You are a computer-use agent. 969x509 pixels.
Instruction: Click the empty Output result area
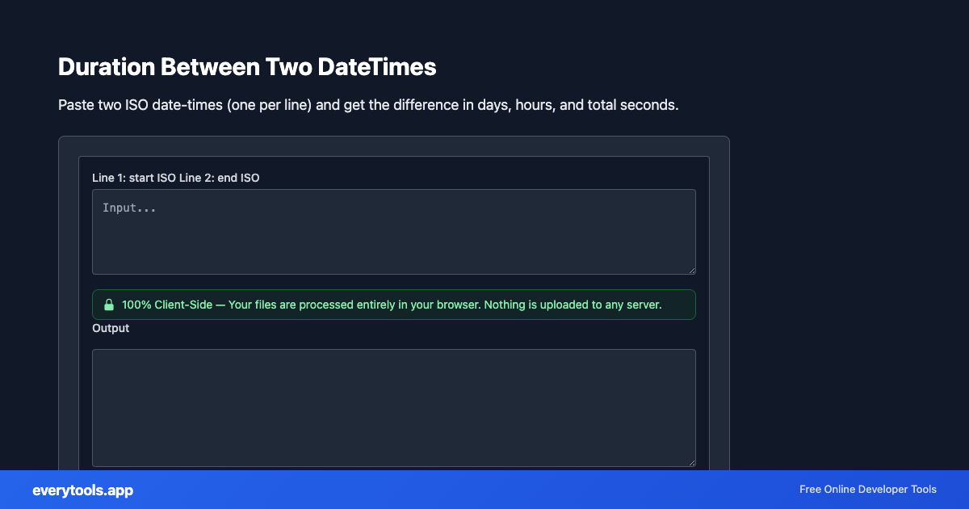pyautogui.click(x=393, y=408)
